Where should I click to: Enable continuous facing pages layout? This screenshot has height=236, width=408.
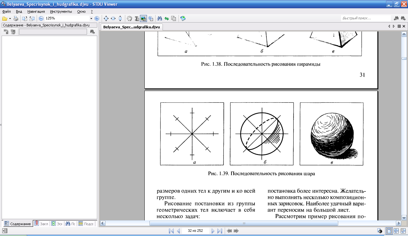(403, 231)
